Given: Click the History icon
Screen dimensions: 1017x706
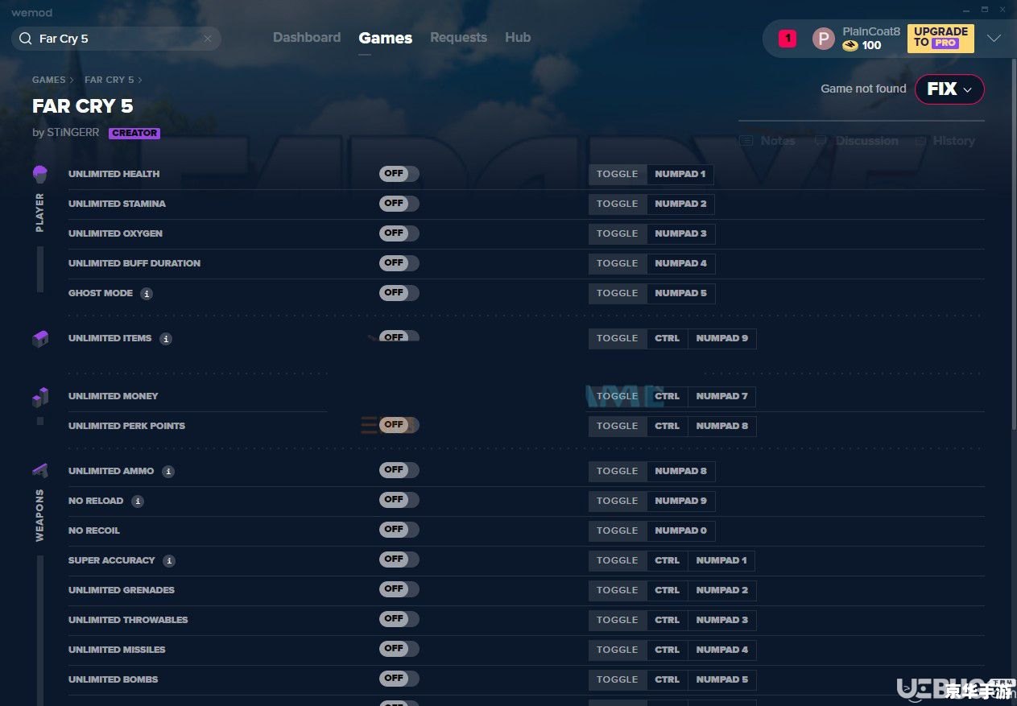Looking at the screenshot, I should pos(920,141).
